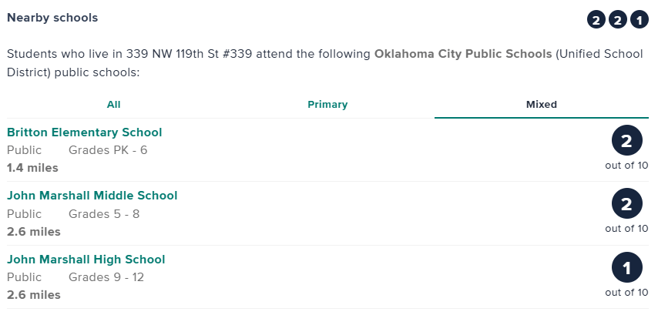The image size is (658, 315).
Task: Open the John Marshall High School link
Action: (x=86, y=260)
